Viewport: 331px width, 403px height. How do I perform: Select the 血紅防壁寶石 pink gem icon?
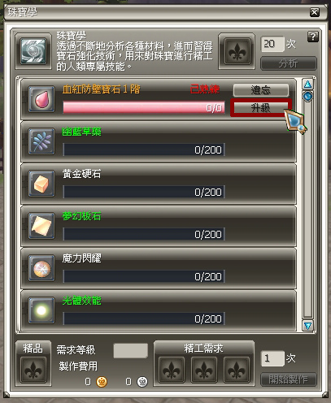pyautogui.click(x=41, y=99)
